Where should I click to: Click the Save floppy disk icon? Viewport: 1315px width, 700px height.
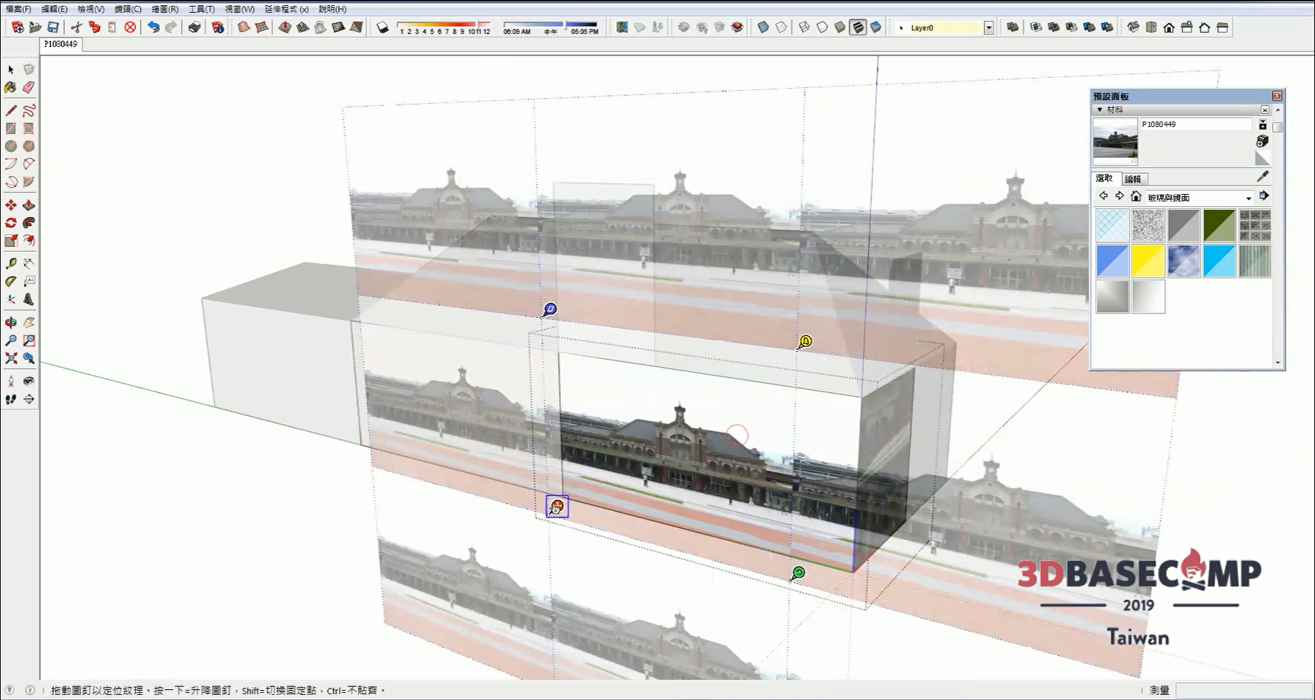click(53, 27)
